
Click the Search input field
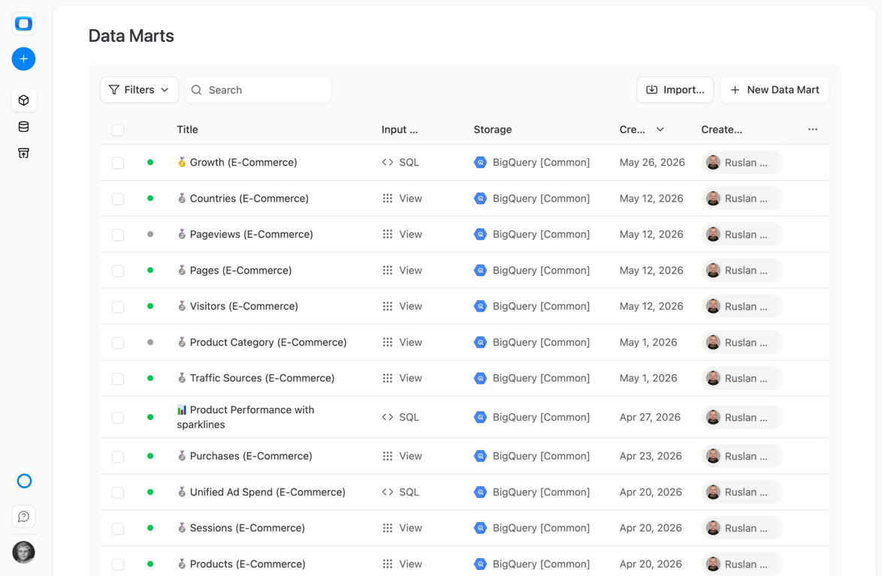[258, 90]
